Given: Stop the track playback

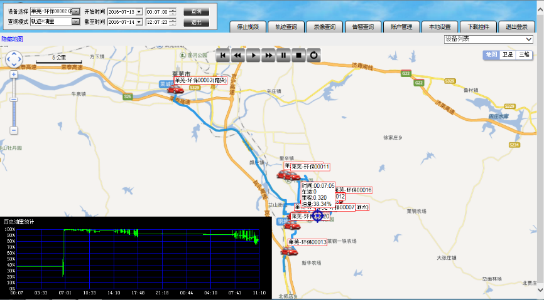Looking at the screenshot, I should point(300,55).
